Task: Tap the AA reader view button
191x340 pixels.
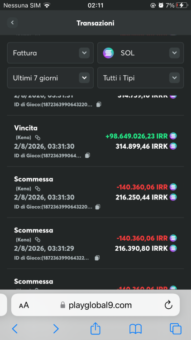Action: coord(24,305)
